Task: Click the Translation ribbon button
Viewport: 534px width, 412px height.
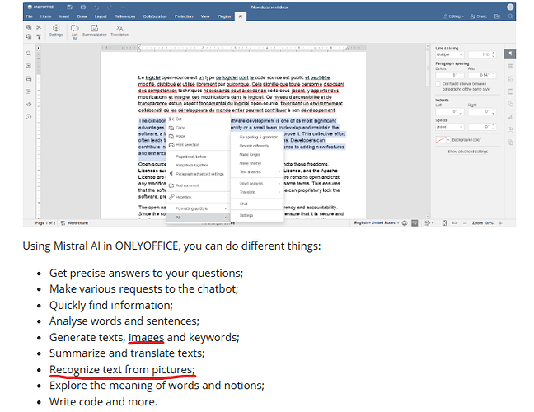Action: (119, 30)
